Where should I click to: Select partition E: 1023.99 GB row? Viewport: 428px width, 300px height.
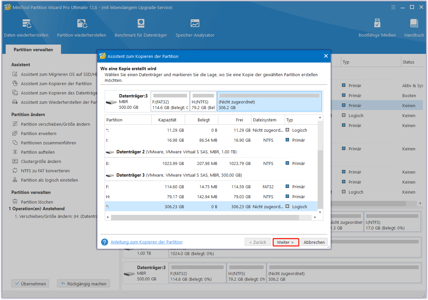(x=211, y=163)
